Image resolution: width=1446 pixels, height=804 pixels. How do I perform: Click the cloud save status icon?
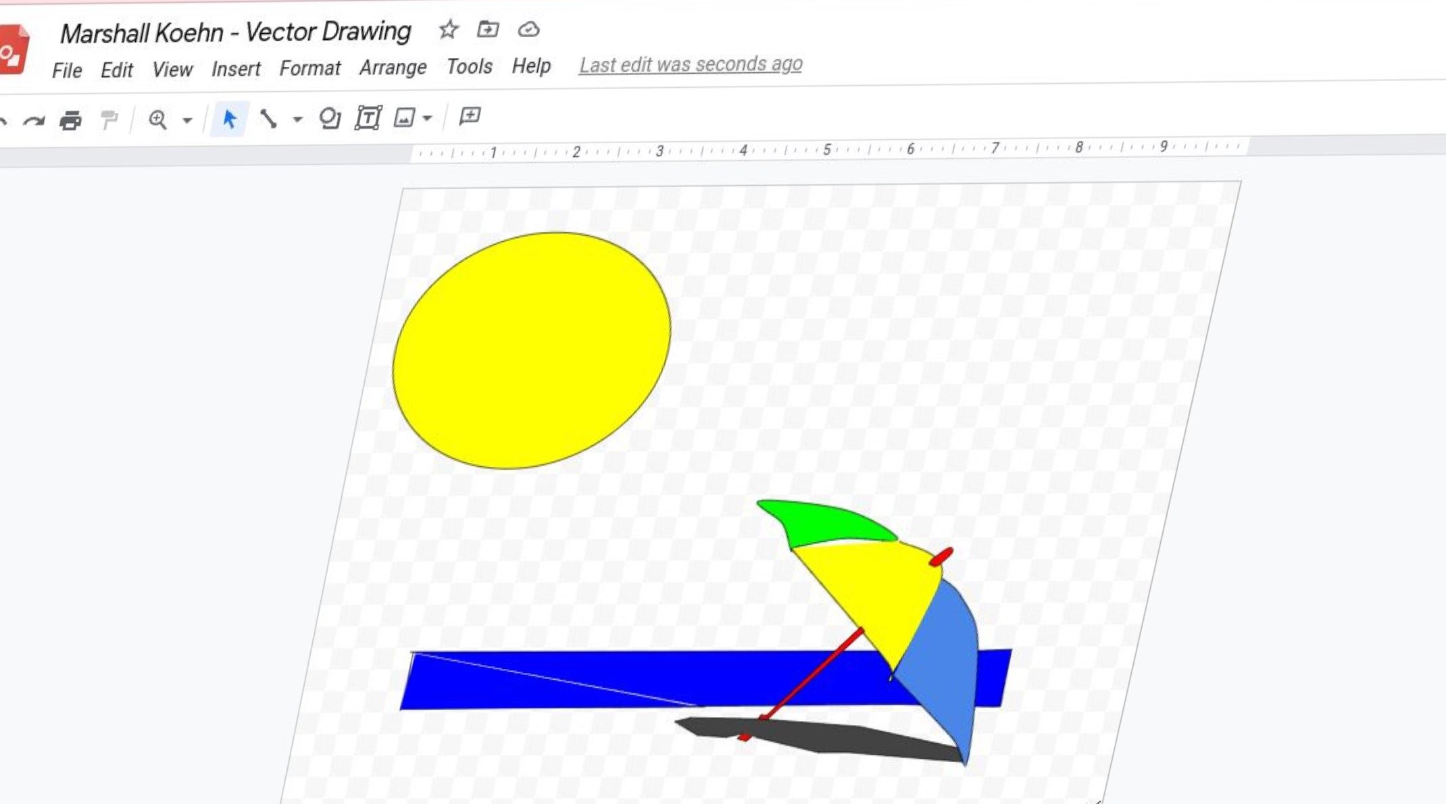pos(528,29)
